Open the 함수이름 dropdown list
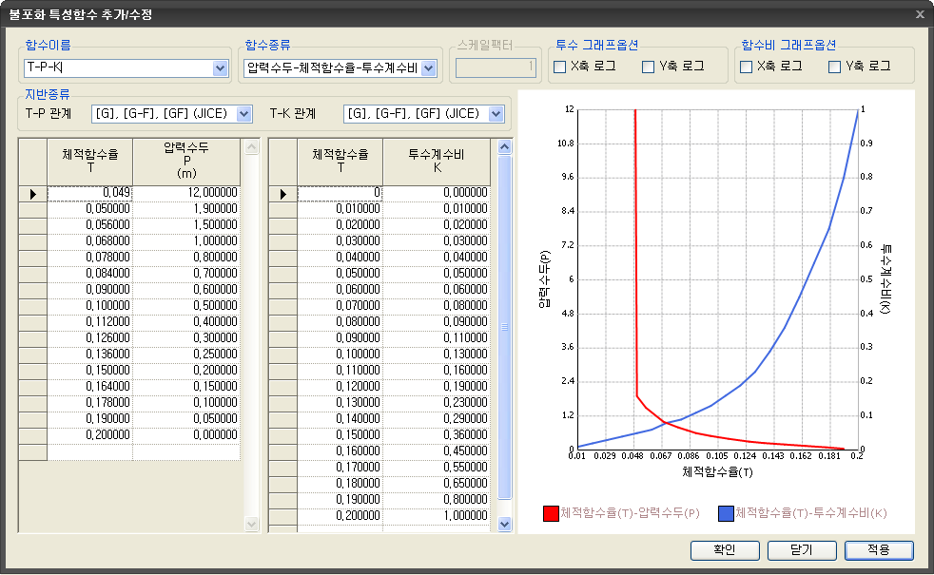 click(x=221, y=67)
